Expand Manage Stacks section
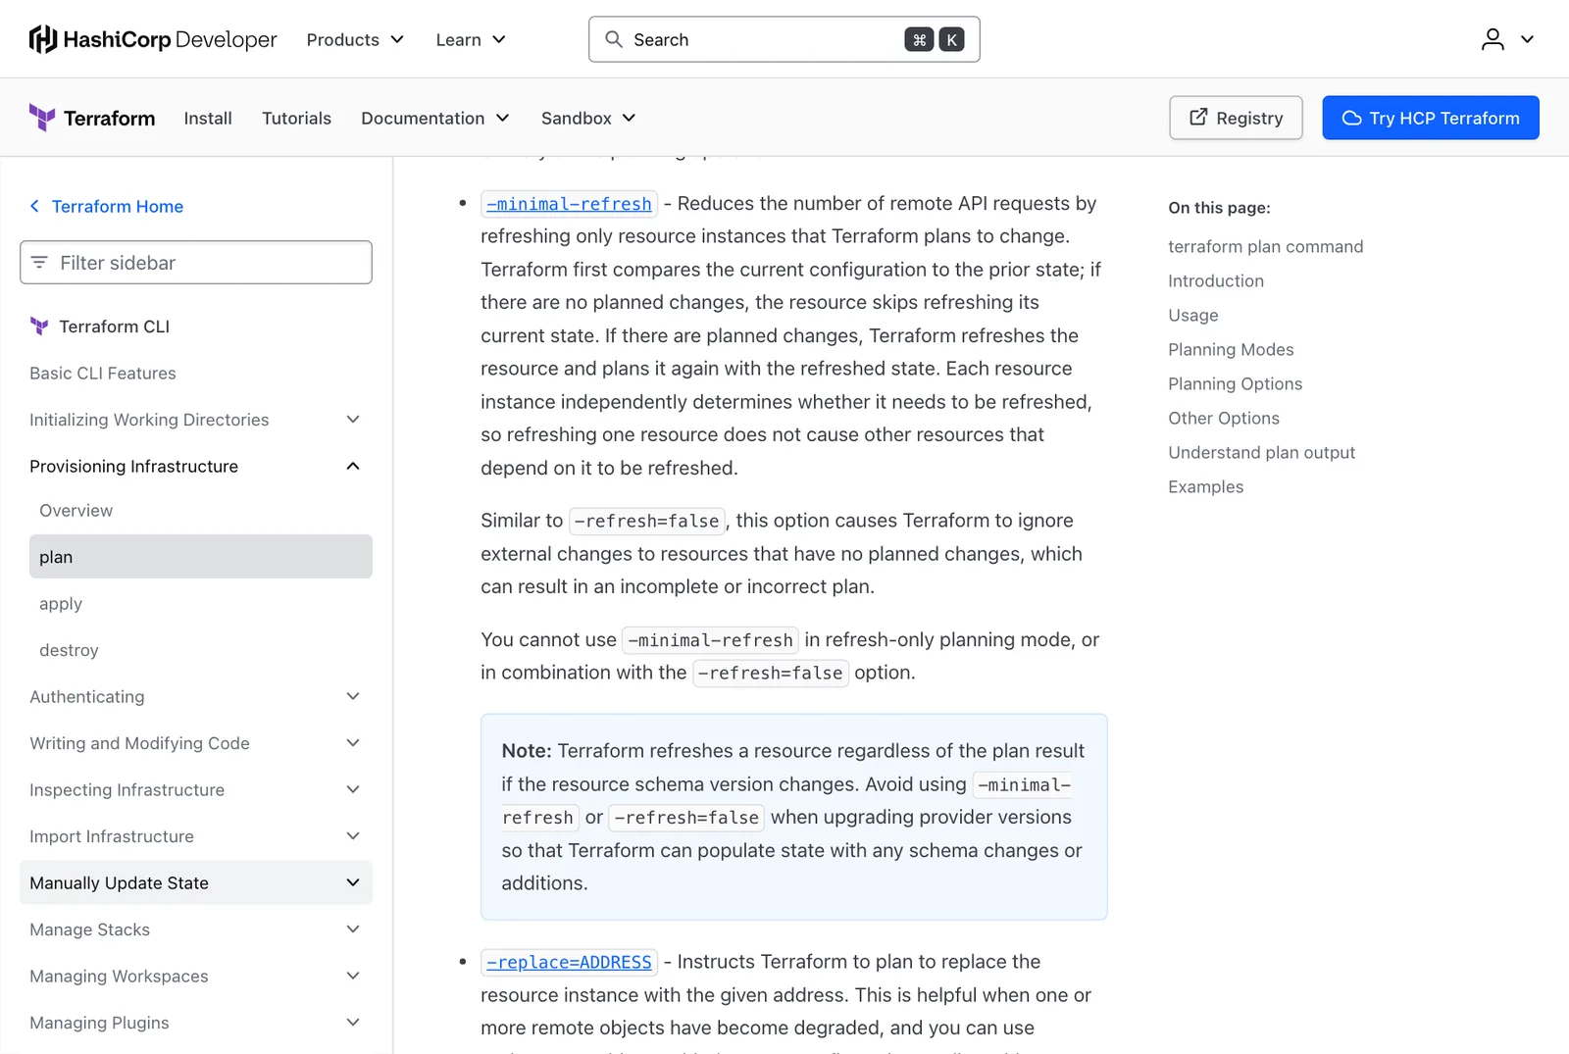The width and height of the screenshot is (1569, 1054). tap(196, 929)
